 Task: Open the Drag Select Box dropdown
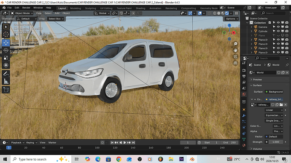(x=56, y=19)
